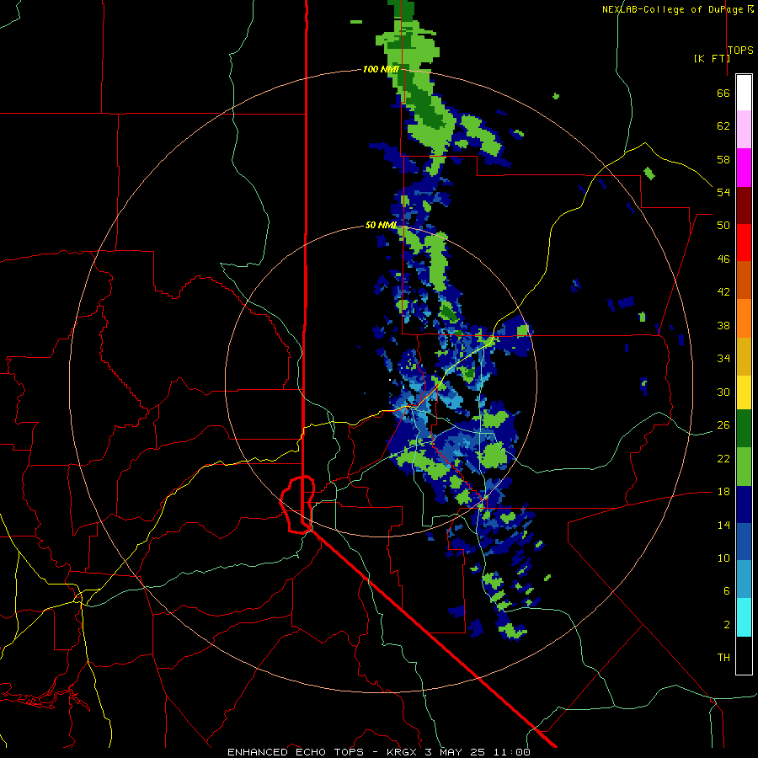Click the 22 value on legend scale
The image size is (758, 758).
[x=723, y=458]
